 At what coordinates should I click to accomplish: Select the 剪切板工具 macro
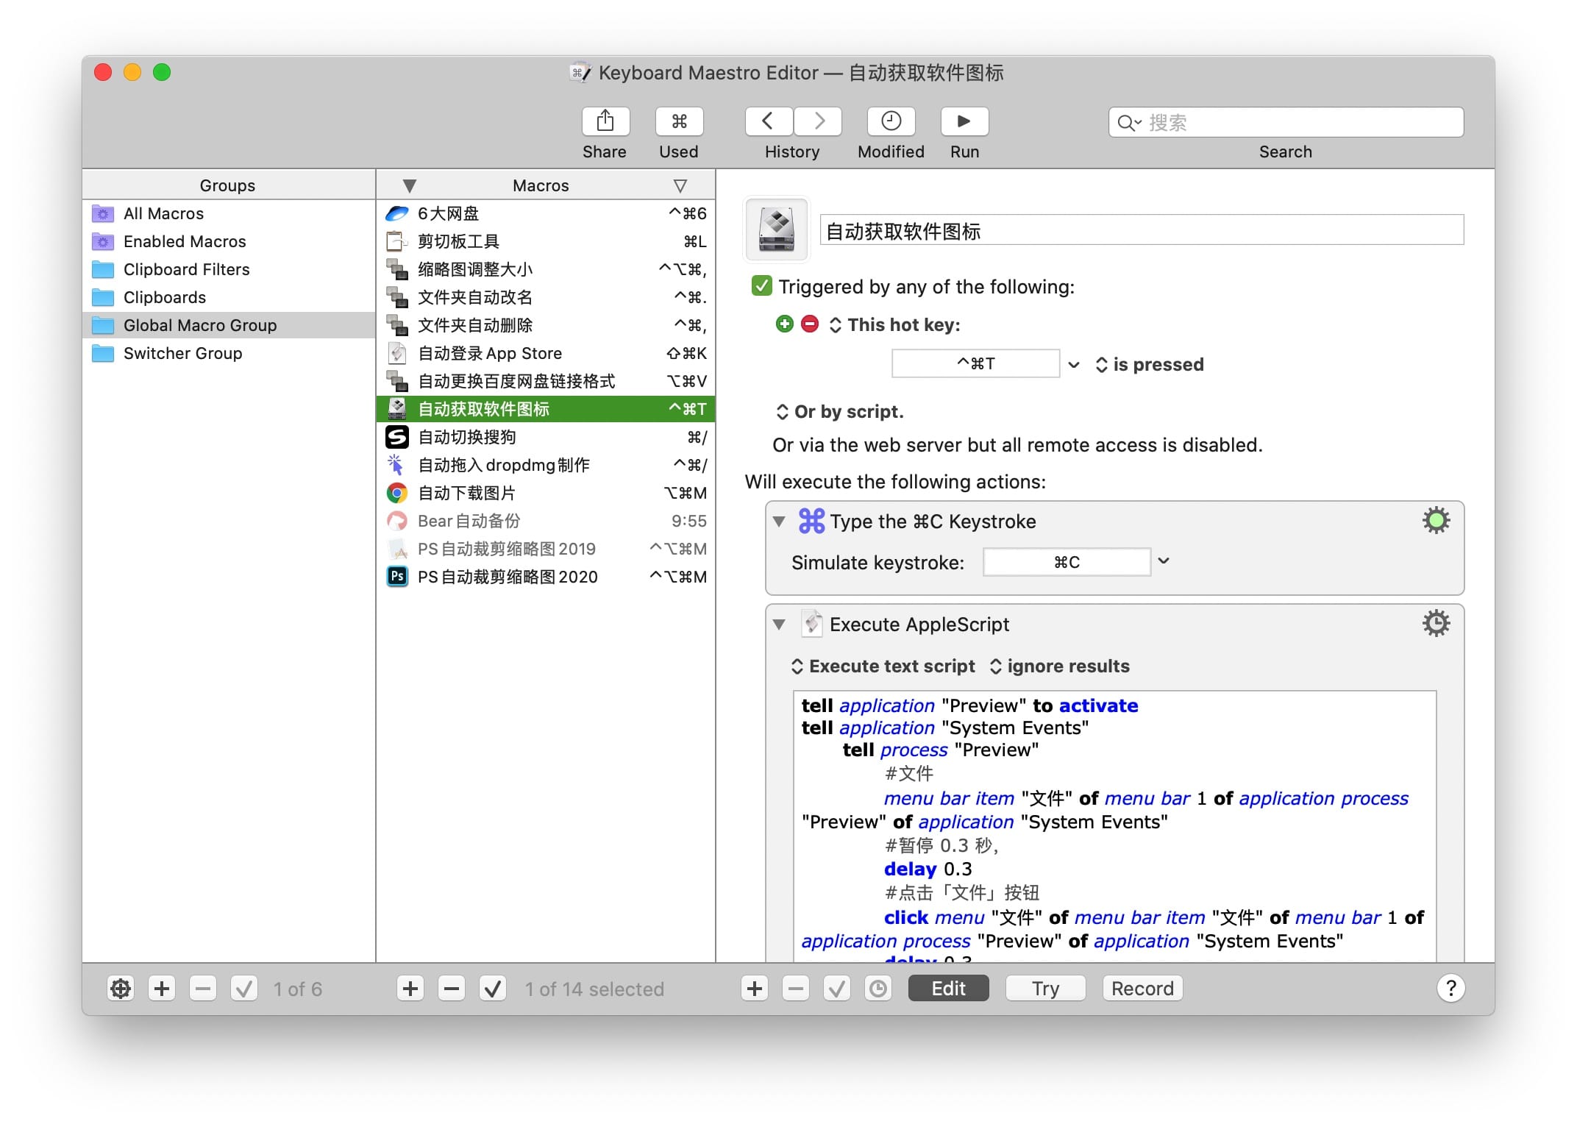pyautogui.click(x=546, y=241)
